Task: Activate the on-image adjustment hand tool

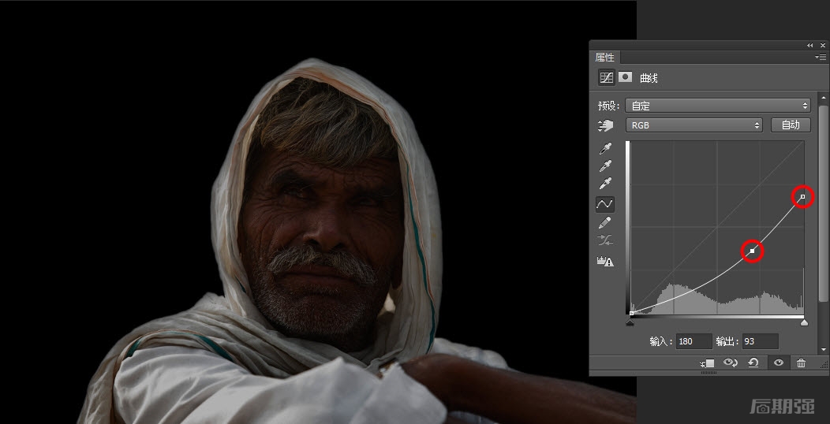Action: coord(606,126)
